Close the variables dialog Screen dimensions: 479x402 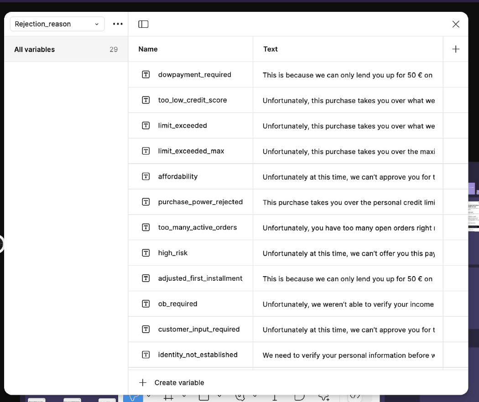tap(455, 24)
